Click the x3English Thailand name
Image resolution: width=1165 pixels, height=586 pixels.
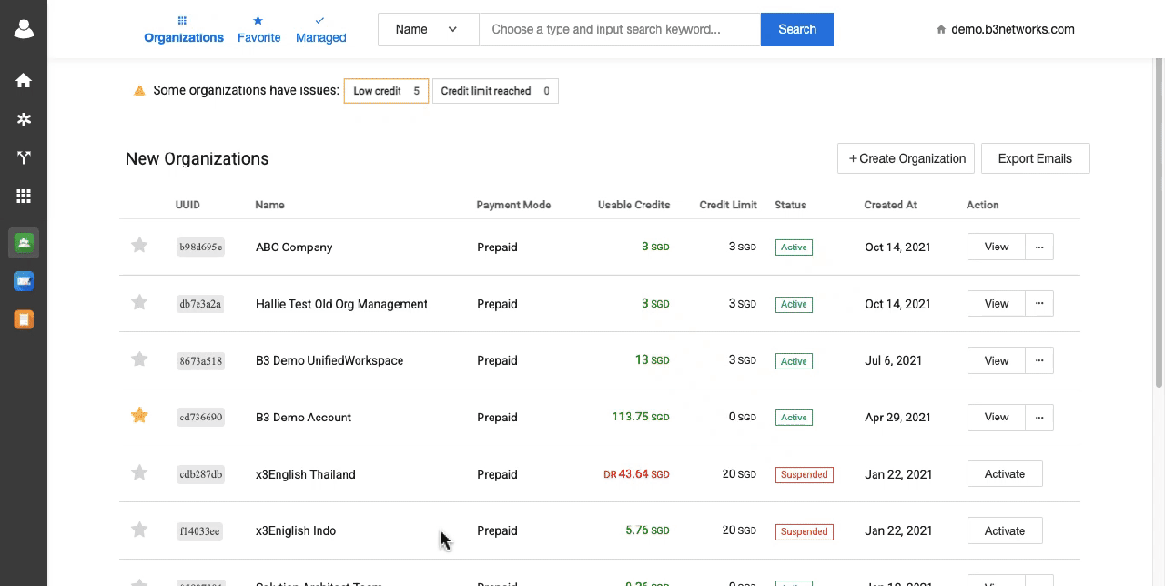point(306,474)
